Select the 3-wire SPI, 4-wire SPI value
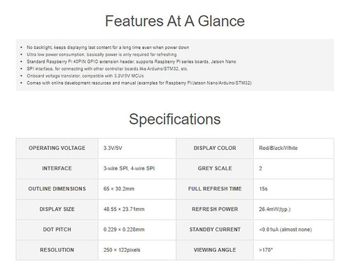The width and height of the screenshot is (350, 273). [129, 169]
